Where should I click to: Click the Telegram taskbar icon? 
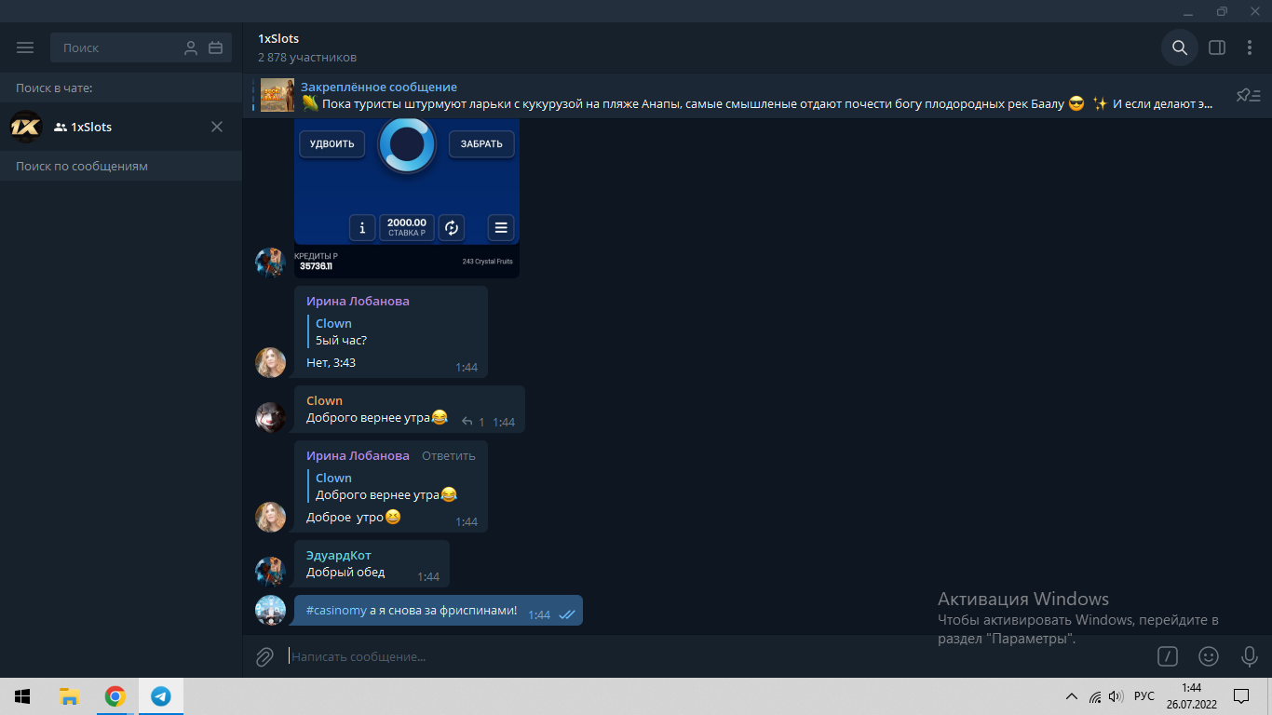click(161, 696)
